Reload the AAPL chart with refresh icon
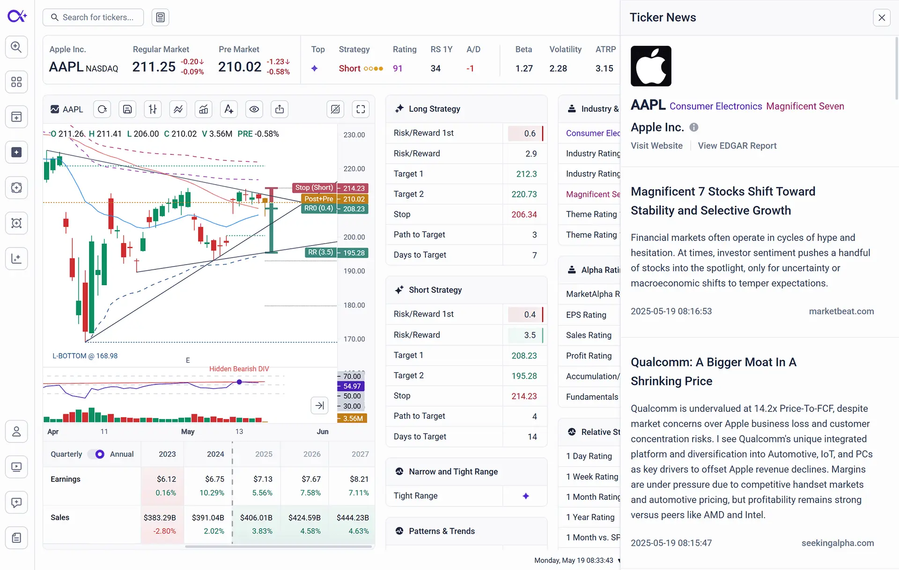Screen dimensions: 899x570 (102, 109)
